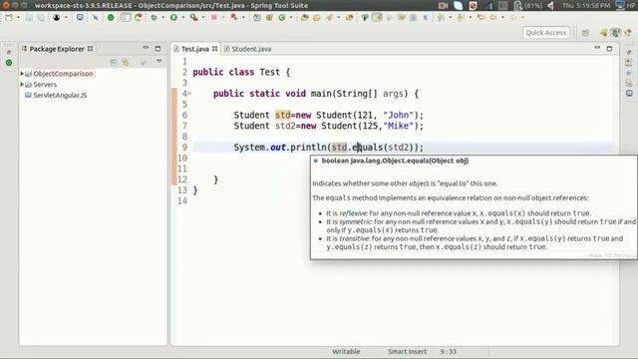The height and width of the screenshot is (359, 638).
Task: Click the Boot Dashboard green toolbar icon
Action: coord(111,18)
